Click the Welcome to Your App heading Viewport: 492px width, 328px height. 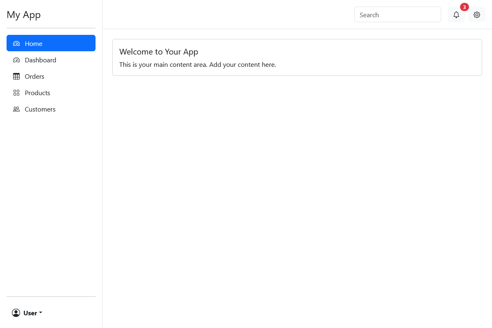[x=159, y=52]
